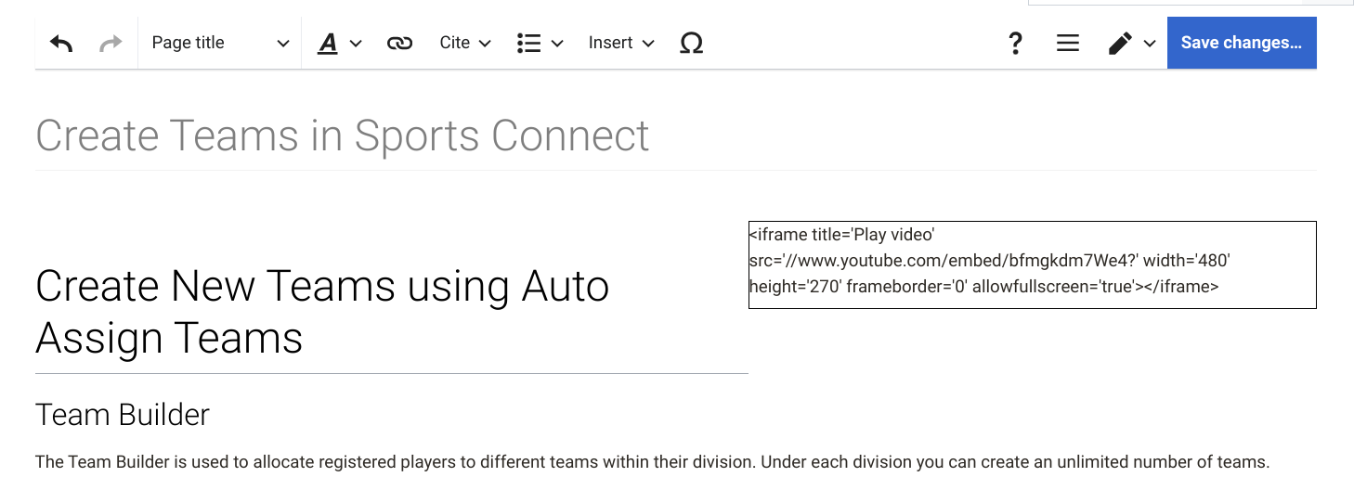Undo the last edit
1367x477 pixels.
point(61,44)
